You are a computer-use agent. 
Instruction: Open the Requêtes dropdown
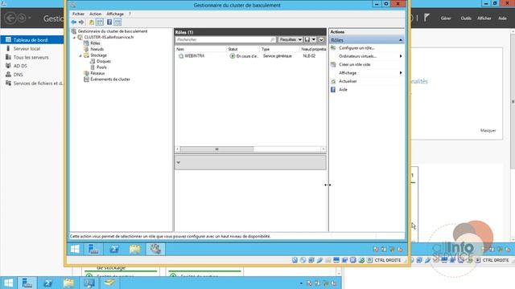[x=290, y=39]
